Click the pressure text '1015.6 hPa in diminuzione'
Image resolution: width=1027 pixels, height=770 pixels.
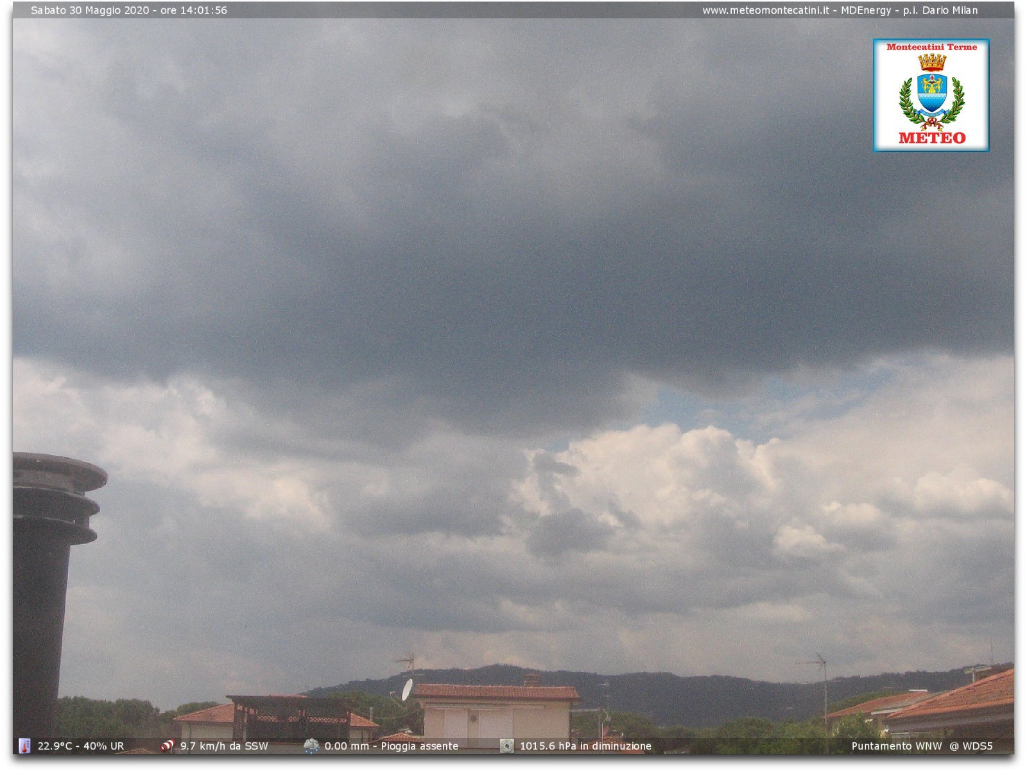pyautogui.click(x=585, y=746)
